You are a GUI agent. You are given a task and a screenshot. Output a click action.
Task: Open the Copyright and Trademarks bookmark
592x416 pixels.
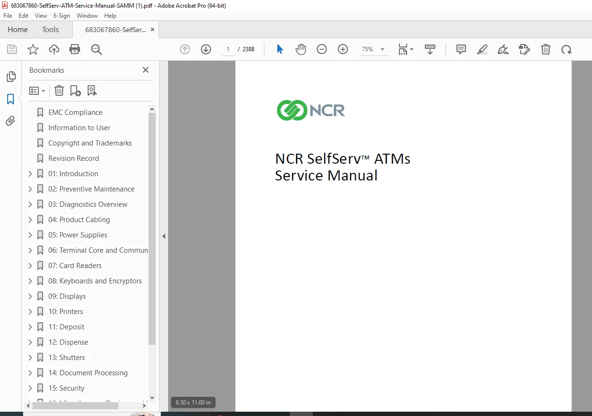90,143
